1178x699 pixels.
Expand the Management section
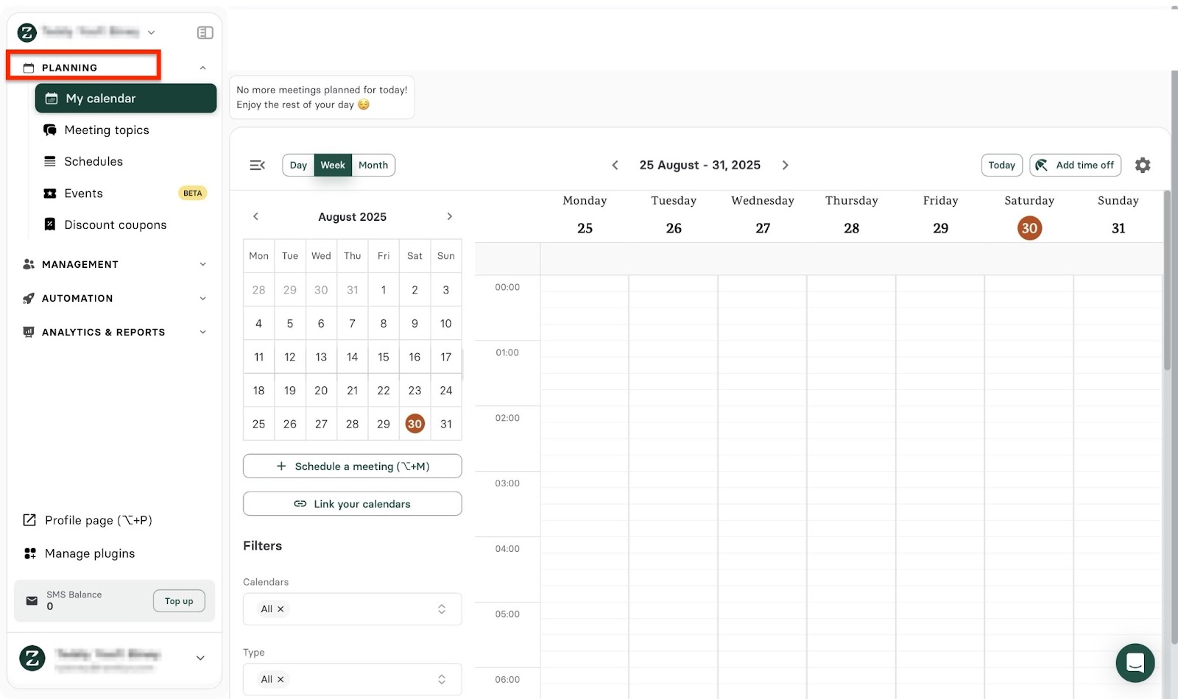[202, 264]
